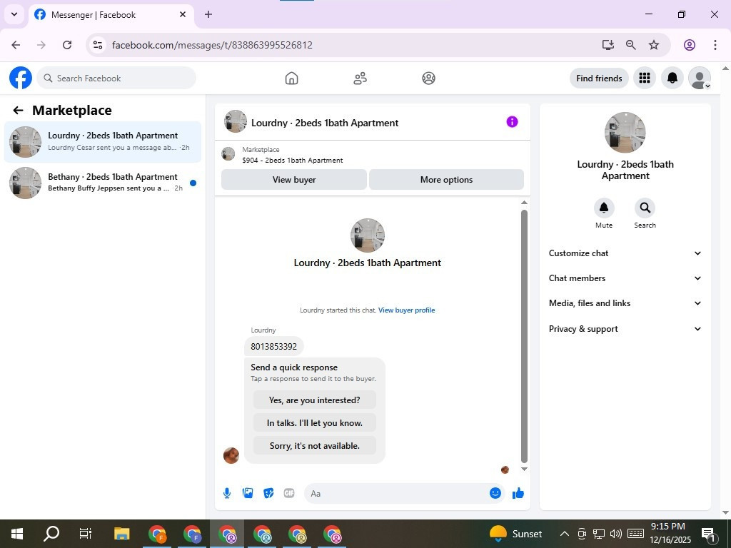Screen dimensions: 731x548
Task: Open Windows taskbar search
Action: coord(51,534)
